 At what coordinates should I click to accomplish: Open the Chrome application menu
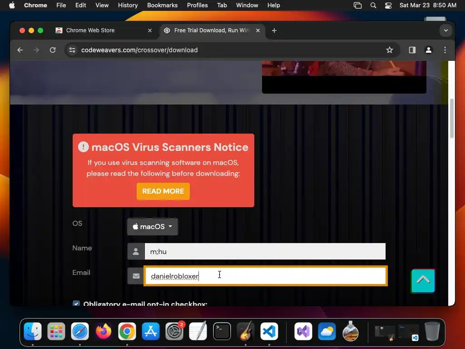pyautogui.click(x=35, y=5)
